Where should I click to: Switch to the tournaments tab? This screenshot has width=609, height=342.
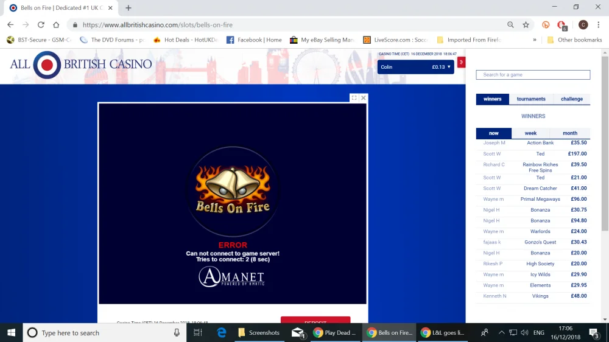pos(531,99)
